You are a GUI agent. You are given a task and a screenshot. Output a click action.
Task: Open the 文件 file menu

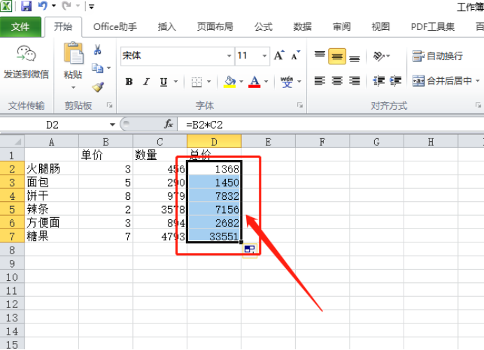[20, 27]
